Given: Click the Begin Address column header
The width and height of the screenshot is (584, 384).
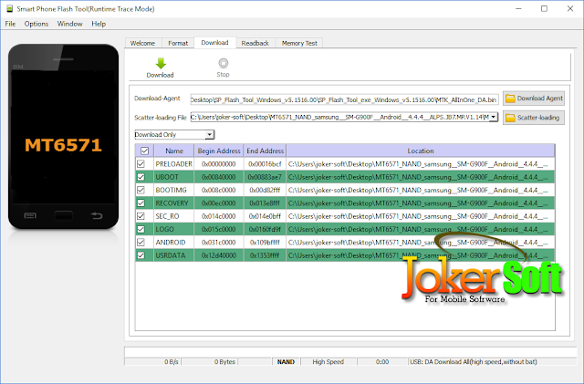Looking at the screenshot, I should (219, 150).
